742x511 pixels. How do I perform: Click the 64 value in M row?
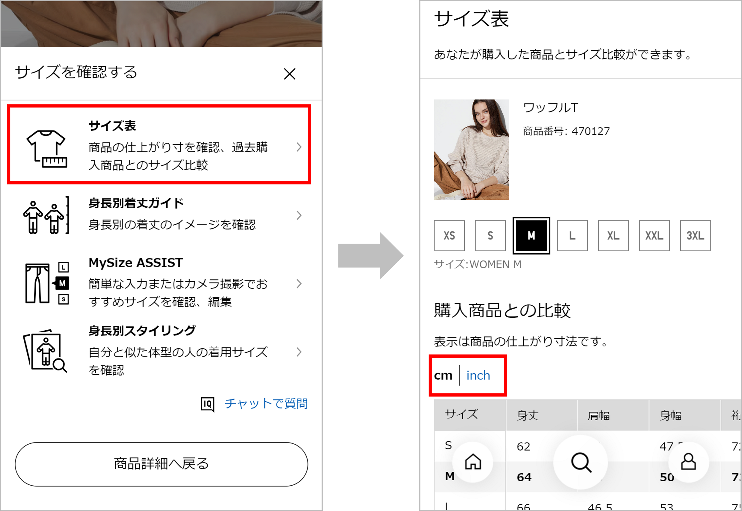[524, 477]
